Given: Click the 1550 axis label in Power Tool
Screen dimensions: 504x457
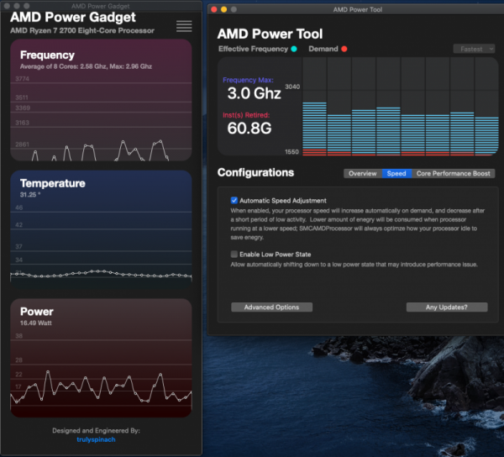Looking at the screenshot, I should coord(291,152).
